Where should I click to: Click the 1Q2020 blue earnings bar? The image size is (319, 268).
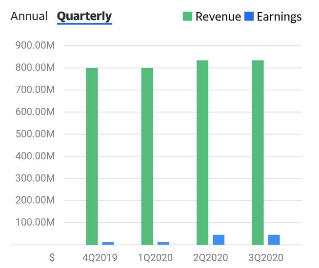pyautogui.click(x=163, y=243)
